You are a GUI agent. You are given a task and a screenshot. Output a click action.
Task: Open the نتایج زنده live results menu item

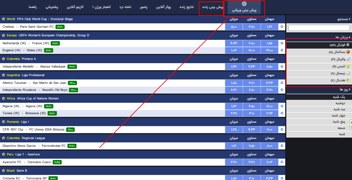[186, 7]
